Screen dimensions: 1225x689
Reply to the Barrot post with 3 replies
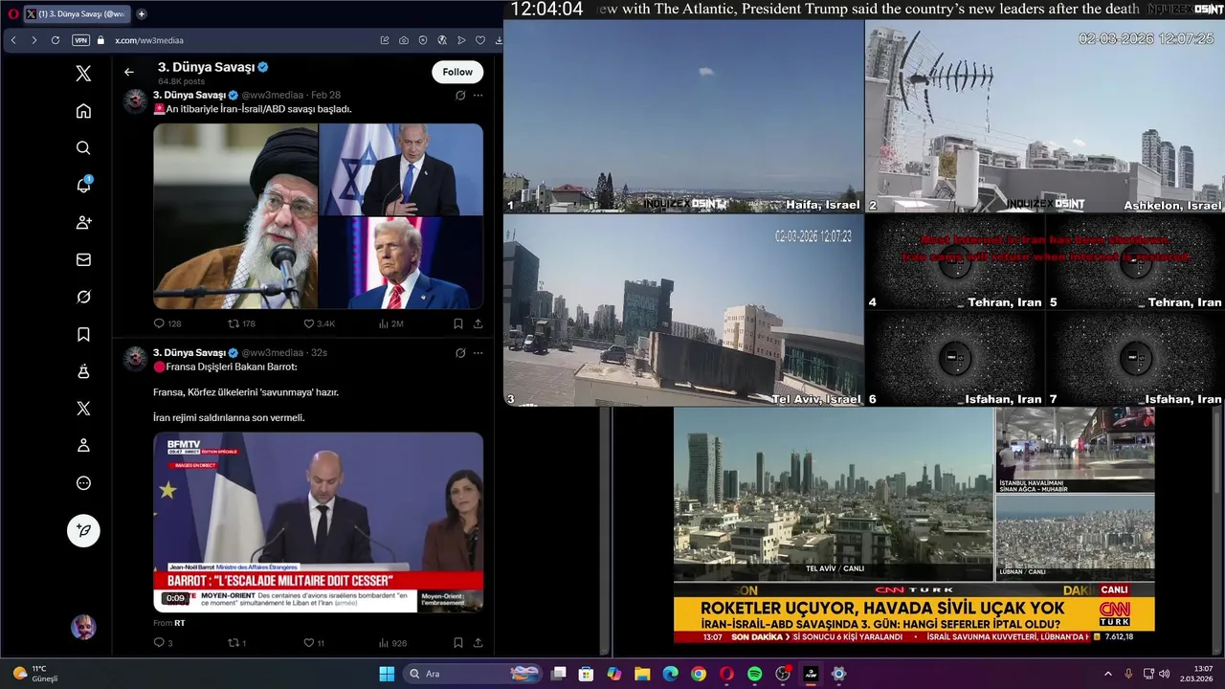(163, 643)
